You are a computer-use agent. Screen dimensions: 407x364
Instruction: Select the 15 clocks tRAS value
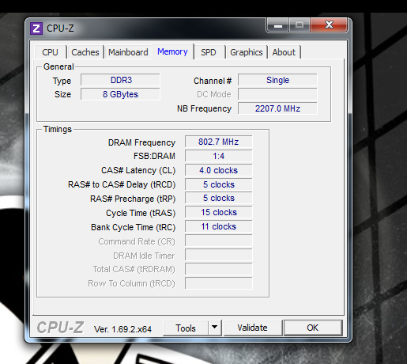(x=218, y=213)
